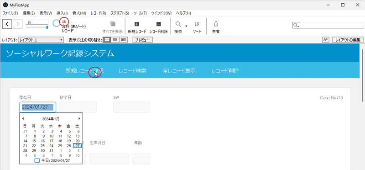
Task: Open the 挿入(I) menu
Action: [x=62, y=13]
